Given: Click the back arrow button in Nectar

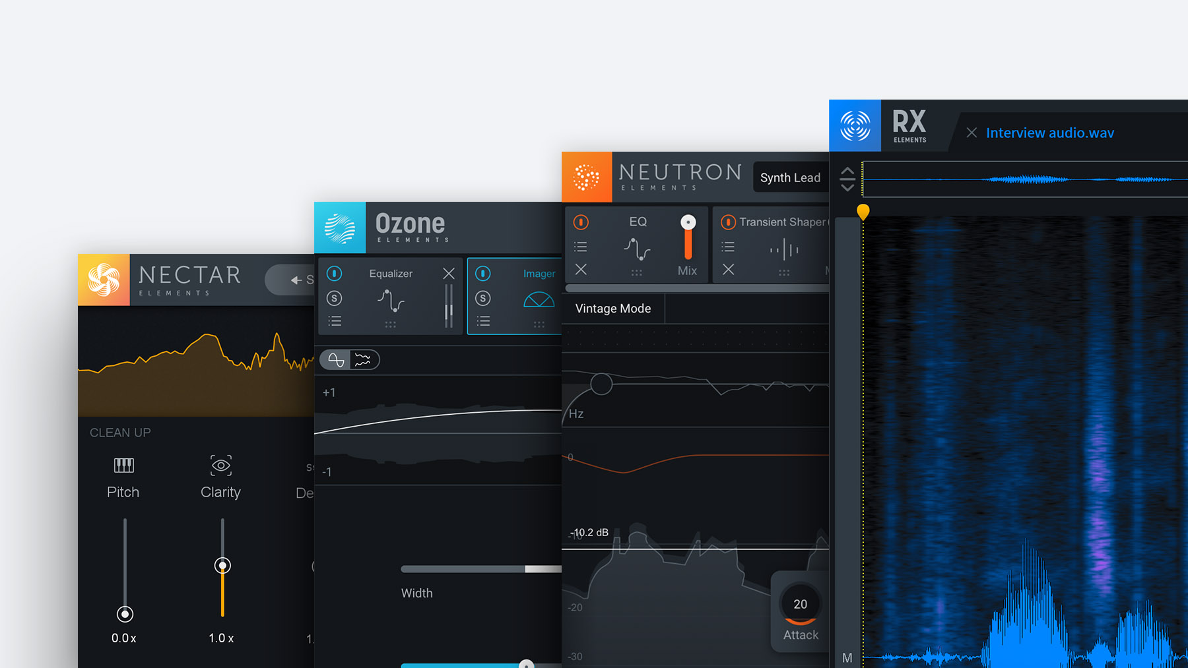Looking at the screenshot, I should pyautogui.click(x=296, y=280).
